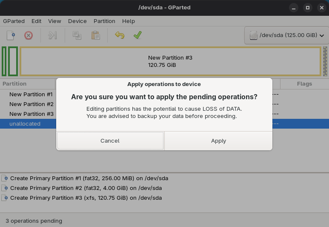The width and height of the screenshot is (329, 227).
Task: Confirm with the Apply button
Action: (x=218, y=141)
